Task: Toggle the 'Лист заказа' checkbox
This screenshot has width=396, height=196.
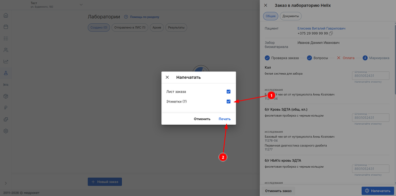Action: (x=229, y=92)
